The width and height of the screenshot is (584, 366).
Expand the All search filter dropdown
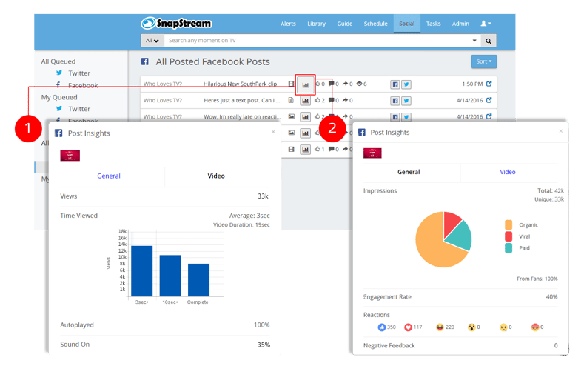click(152, 41)
